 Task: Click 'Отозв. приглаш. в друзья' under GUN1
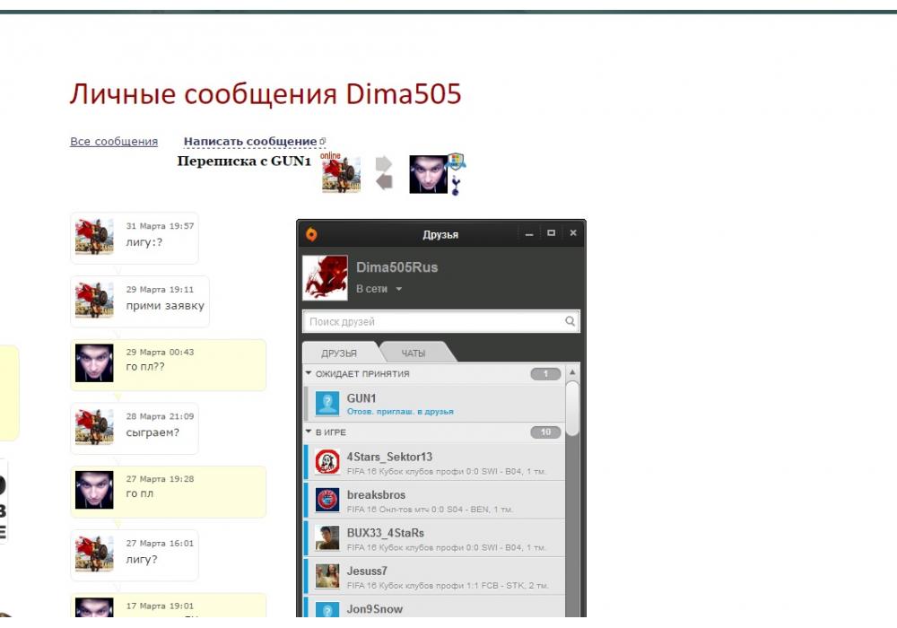(x=400, y=412)
